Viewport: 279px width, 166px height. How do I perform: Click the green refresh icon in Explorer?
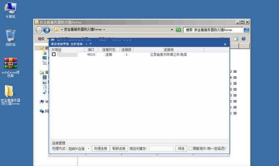tap(178, 30)
